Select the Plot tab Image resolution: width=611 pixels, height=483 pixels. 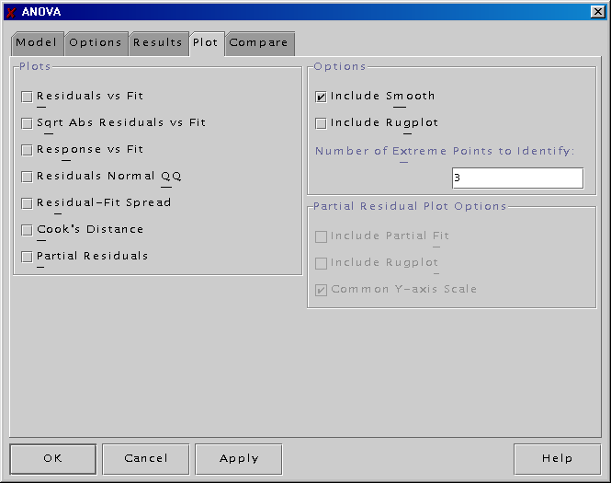click(x=206, y=43)
